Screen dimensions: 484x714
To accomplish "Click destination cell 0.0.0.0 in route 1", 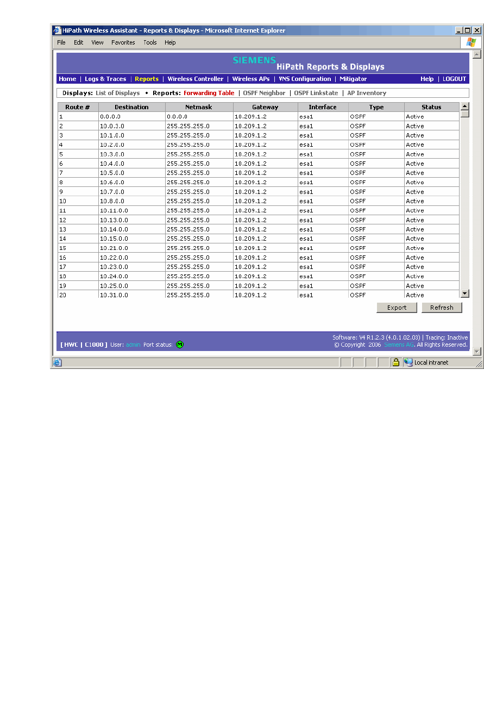I will [132, 116].
